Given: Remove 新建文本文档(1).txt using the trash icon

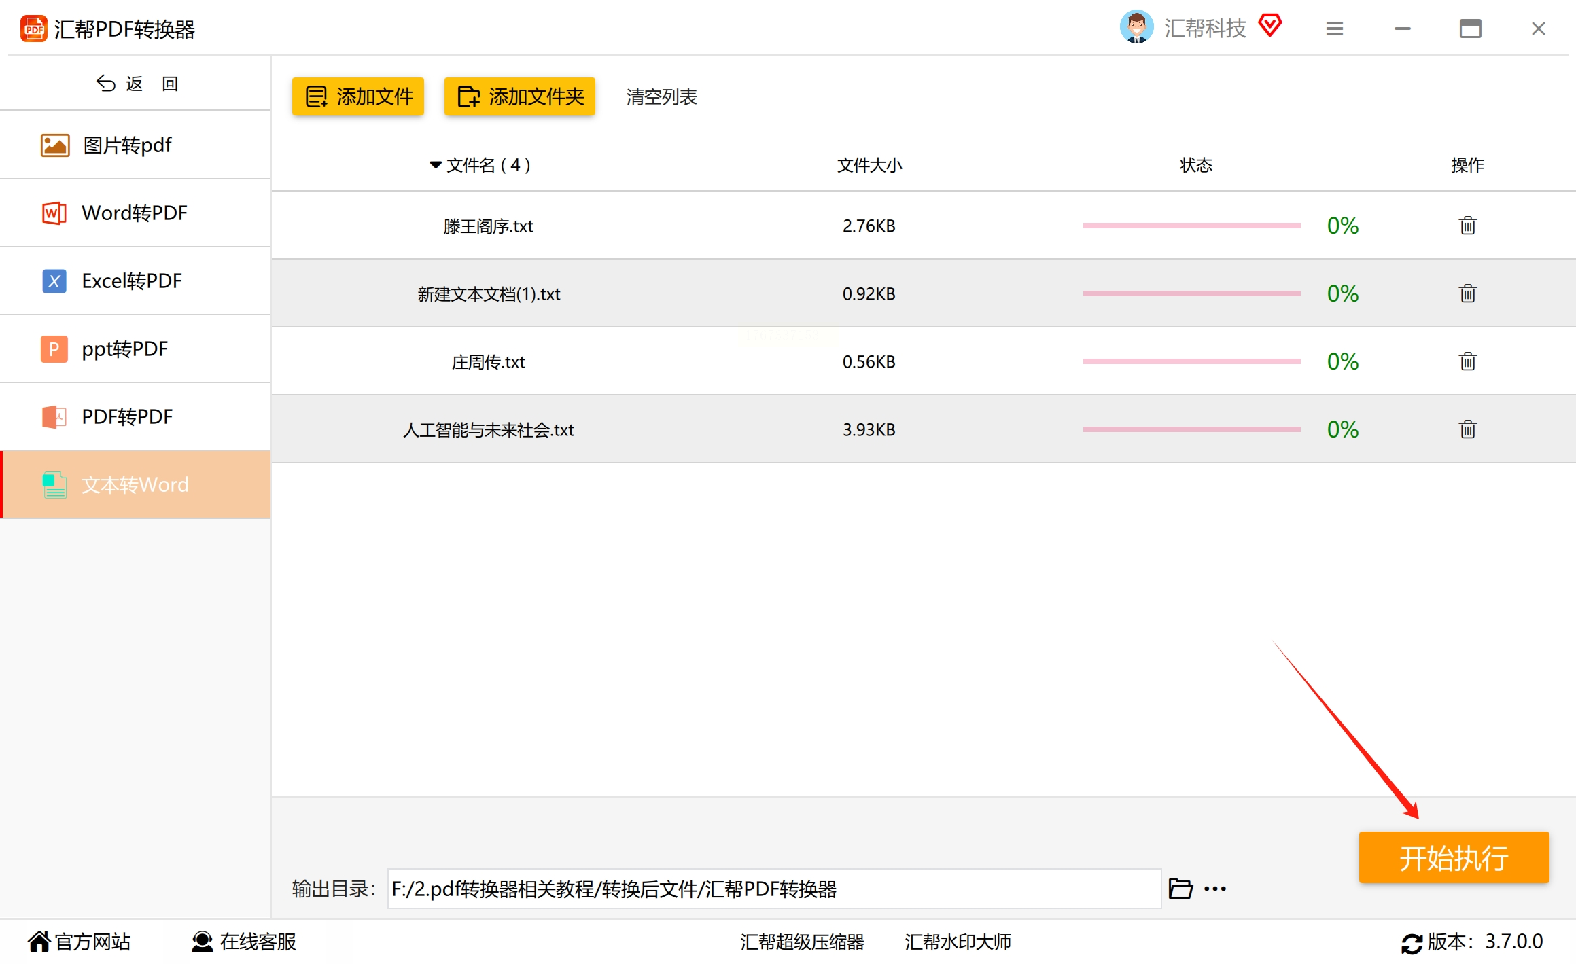Looking at the screenshot, I should pyautogui.click(x=1467, y=293).
